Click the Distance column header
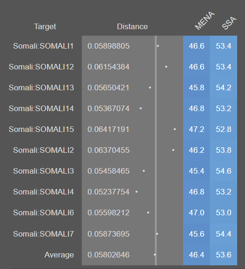245x269 pixels. pos(132,26)
